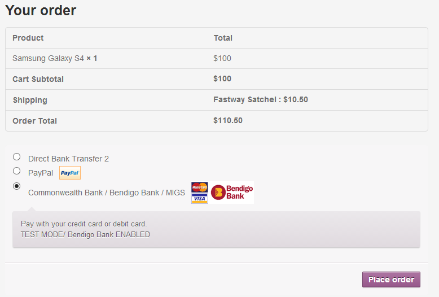Select the PayPal radio button
The height and width of the screenshot is (297, 439).
tap(17, 171)
